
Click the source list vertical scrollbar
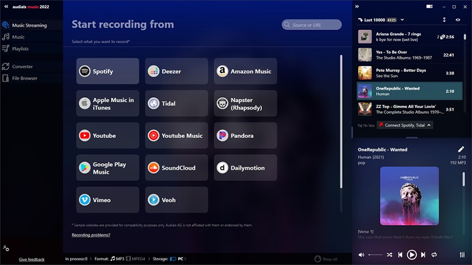click(341, 122)
